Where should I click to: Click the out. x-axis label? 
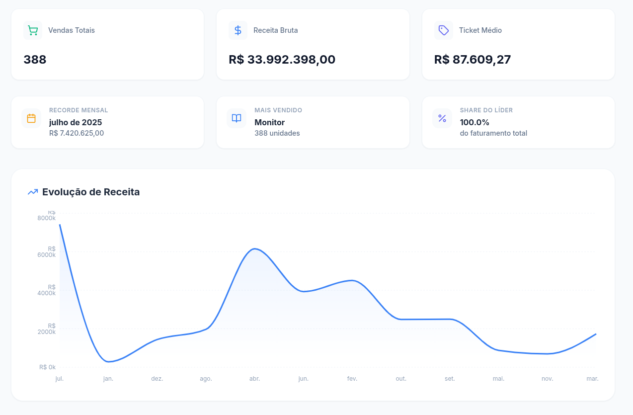pyautogui.click(x=401, y=379)
